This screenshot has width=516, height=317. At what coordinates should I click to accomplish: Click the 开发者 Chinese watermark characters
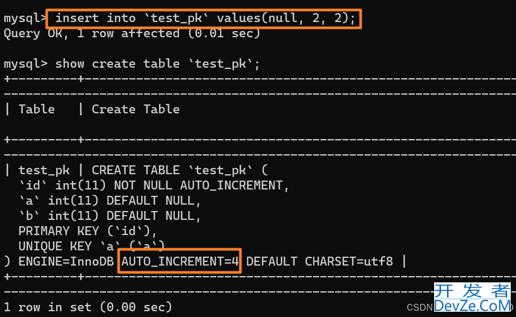pos(472,291)
